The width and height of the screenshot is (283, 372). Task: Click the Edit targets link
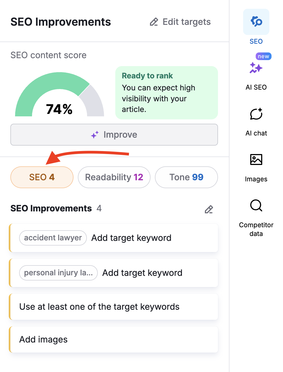(x=186, y=22)
